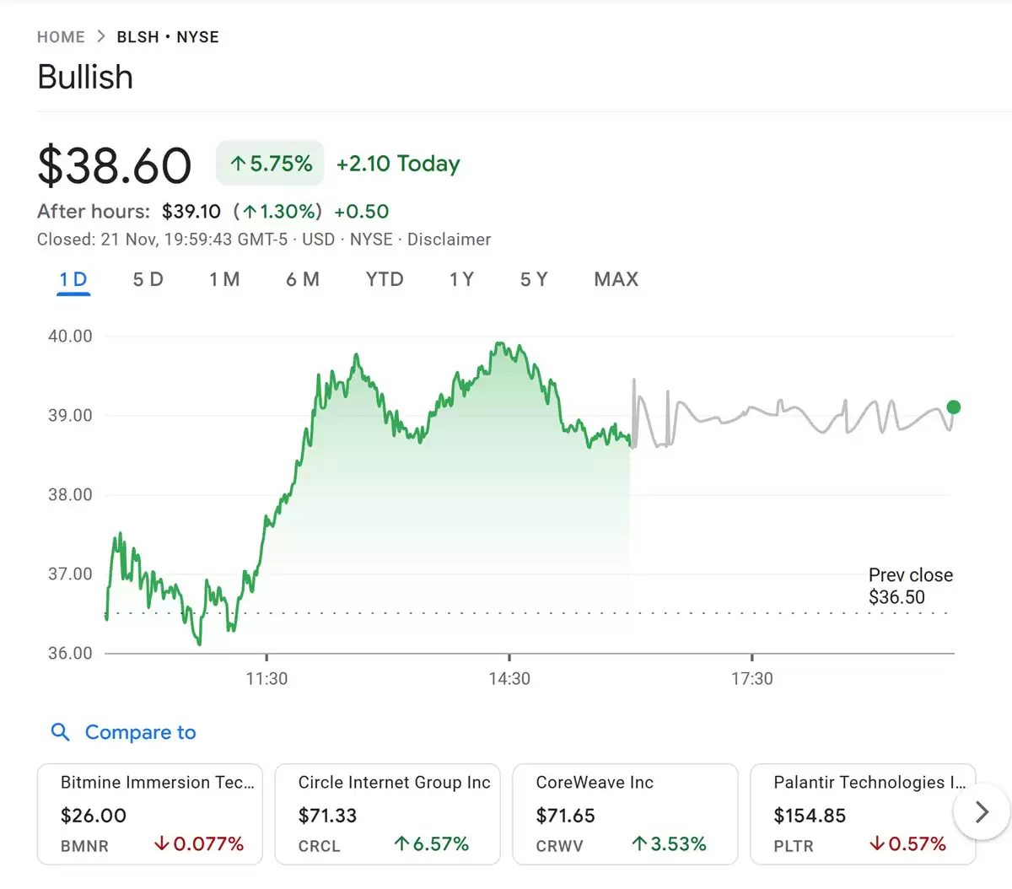Screen dimensions: 1012x889
Task: Navigate to HOME via the breadcrumb
Action: 60,36
